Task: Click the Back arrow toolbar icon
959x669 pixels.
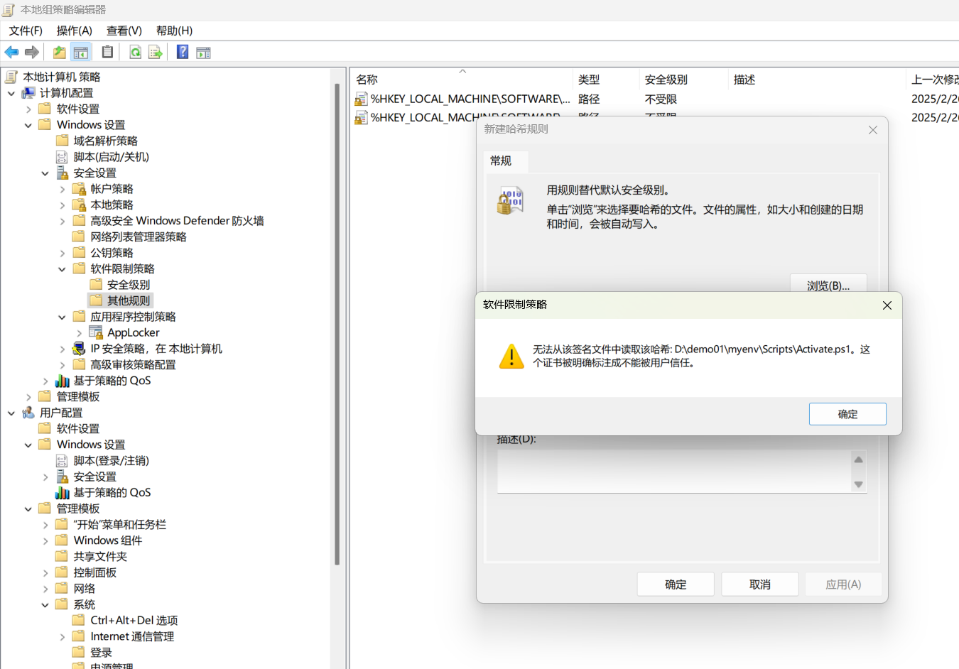Action: click(x=11, y=52)
